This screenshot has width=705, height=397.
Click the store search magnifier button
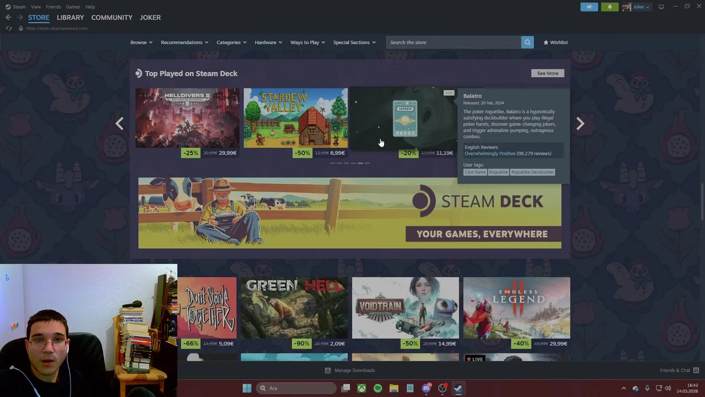(527, 42)
